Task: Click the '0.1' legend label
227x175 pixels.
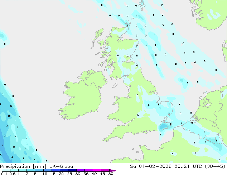Action: 4,174
